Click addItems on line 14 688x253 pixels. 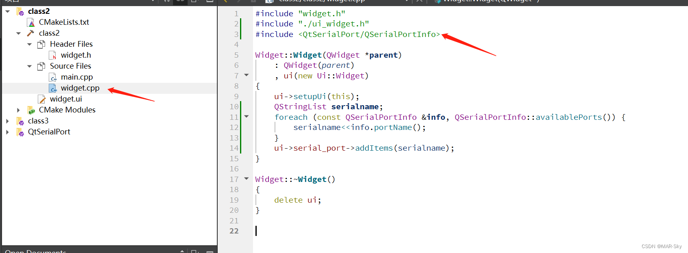374,148
